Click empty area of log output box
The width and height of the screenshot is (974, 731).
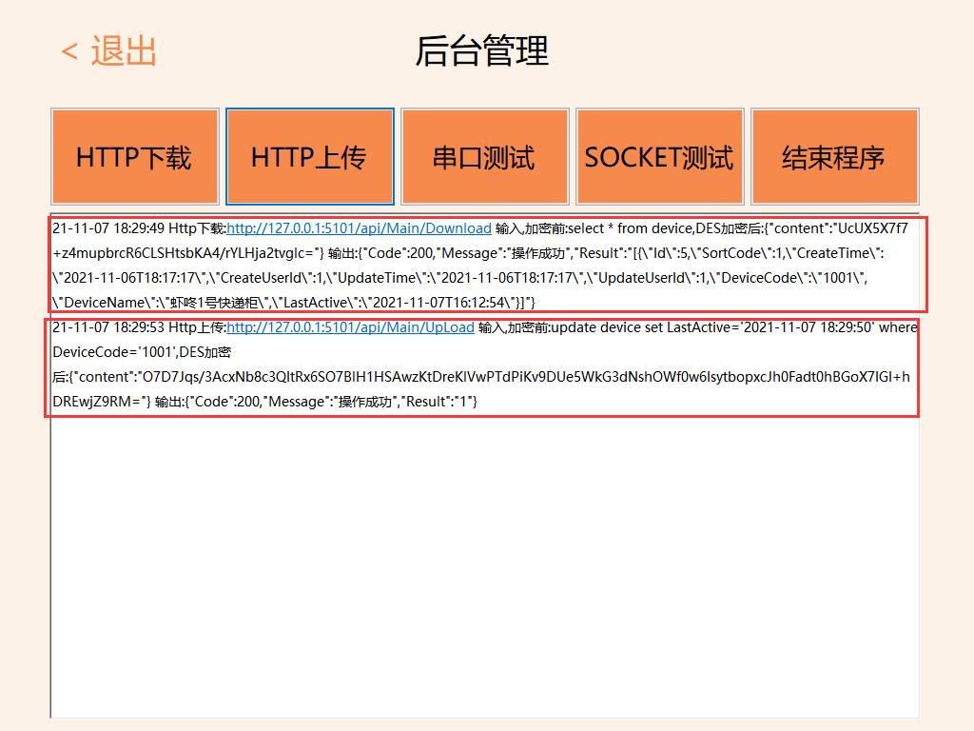pos(484,565)
